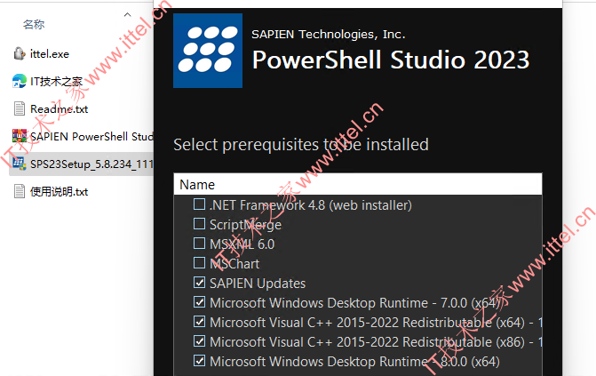596x376 pixels.
Task: Select the SAPIEN PowerShell Stud file name
Action: click(91, 137)
